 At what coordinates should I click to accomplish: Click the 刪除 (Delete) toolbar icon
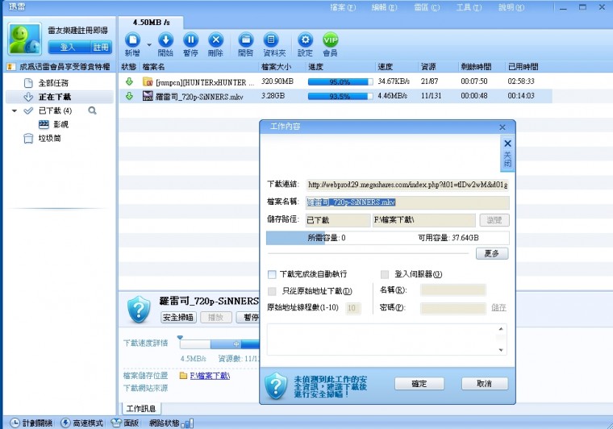[x=216, y=40]
